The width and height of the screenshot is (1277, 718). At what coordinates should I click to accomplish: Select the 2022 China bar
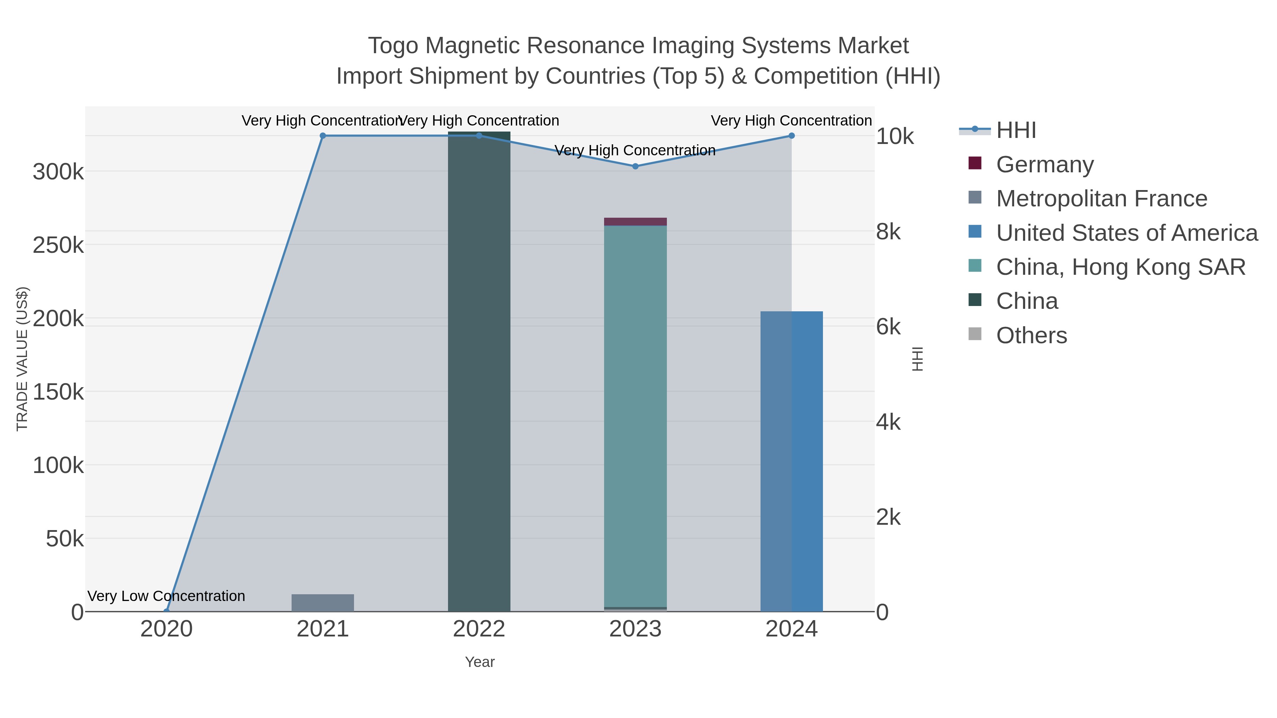point(479,372)
